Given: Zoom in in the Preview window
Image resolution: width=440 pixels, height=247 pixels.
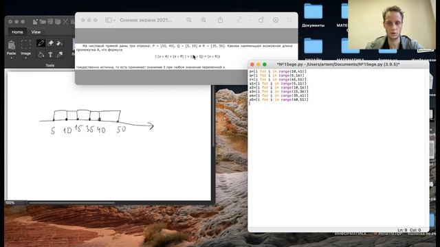Looking at the screenshot, I should [x=203, y=20].
